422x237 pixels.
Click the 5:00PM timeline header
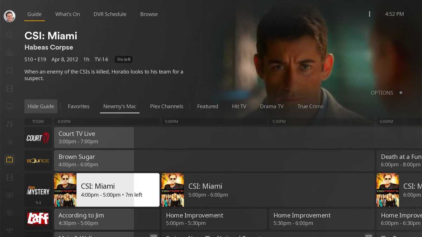(x=172, y=121)
